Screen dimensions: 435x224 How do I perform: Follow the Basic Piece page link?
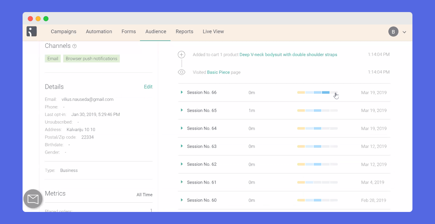pos(218,72)
